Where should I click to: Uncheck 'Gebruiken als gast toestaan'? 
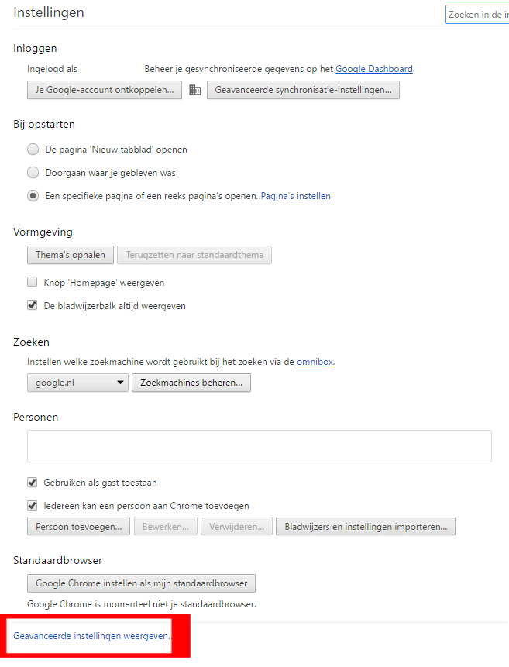(x=32, y=482)
